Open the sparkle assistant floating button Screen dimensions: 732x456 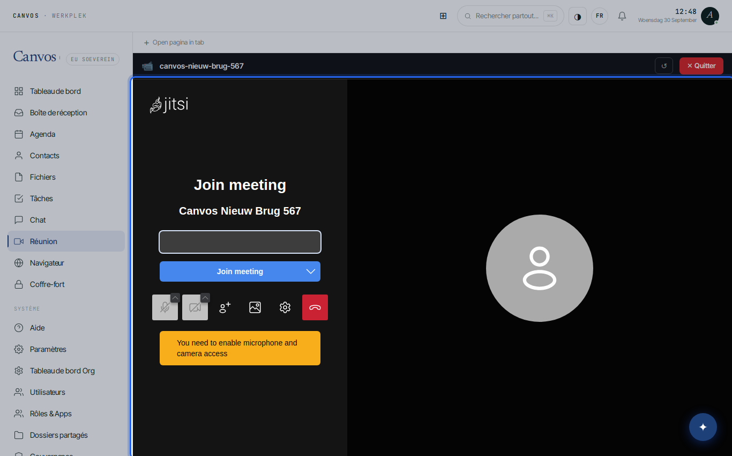pyautogui.click(x=703, y=427)
